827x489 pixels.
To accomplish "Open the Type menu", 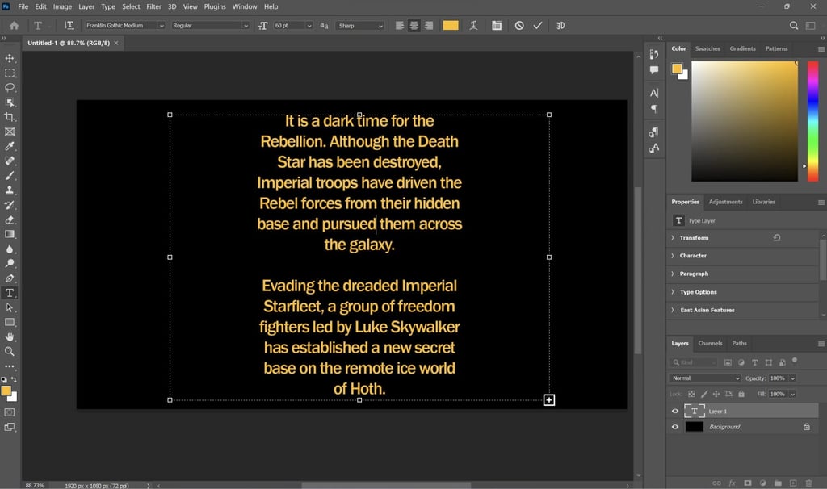I will point(108,6).
